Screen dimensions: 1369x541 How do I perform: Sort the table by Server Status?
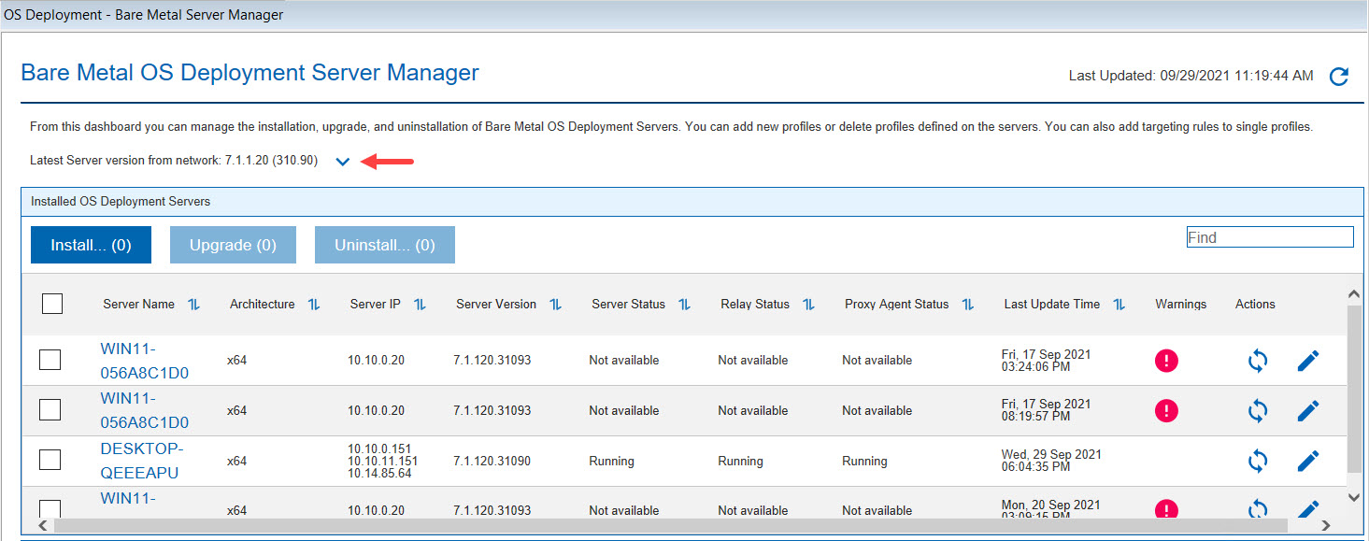point(684,305)
